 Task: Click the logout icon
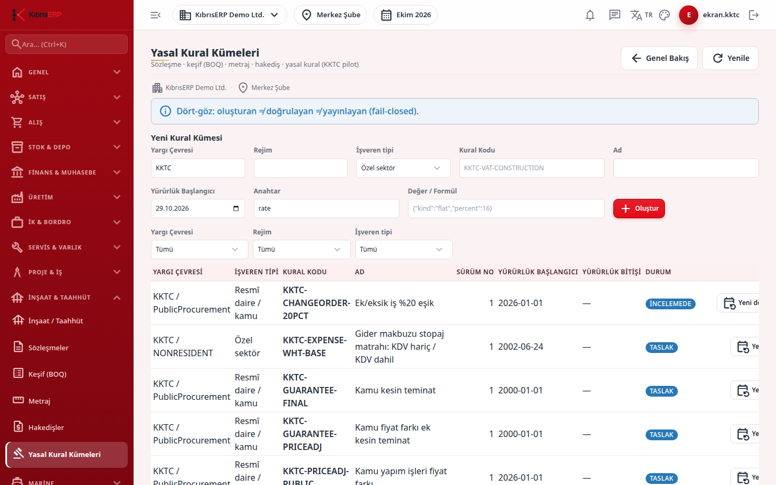pyautogui.click(x=754, y=15)
